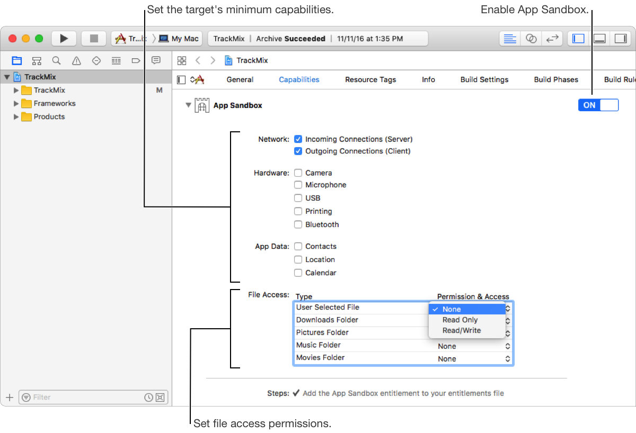Viewport: 636px width, 433px height.
Task: Uncheck Incoming Connections (Server)
Action: tap(298, 139)
